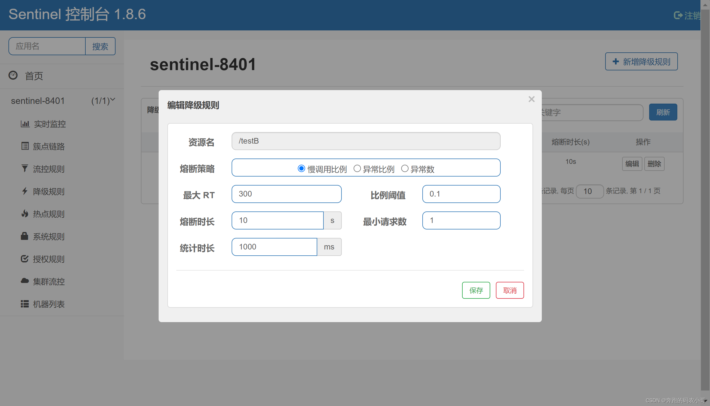Click the filter funnel icon for 流控规则
This screenshot has width=710, height=406.
25,168
